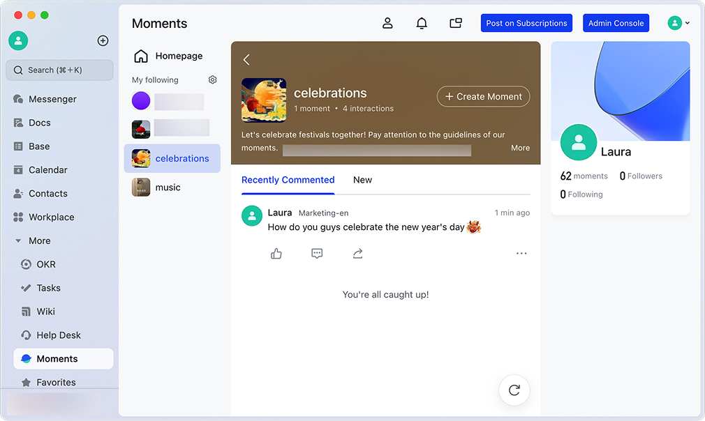Screen dimensions: 705x421
Task: Click Post on Subscriptions button
Action: point(526,23)
